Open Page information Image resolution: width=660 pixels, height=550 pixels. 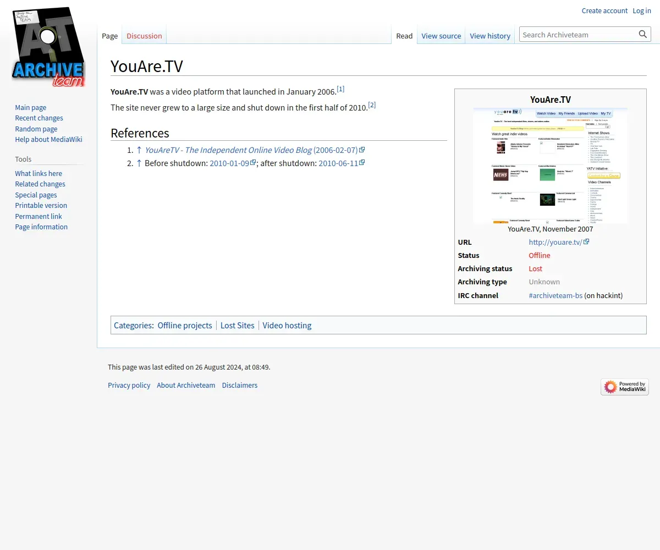coord(41,227)
